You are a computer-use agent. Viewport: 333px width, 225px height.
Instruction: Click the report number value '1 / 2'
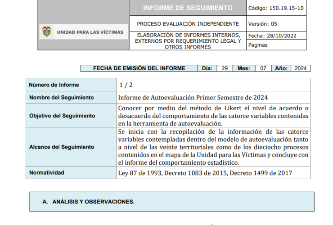(126, 85)
